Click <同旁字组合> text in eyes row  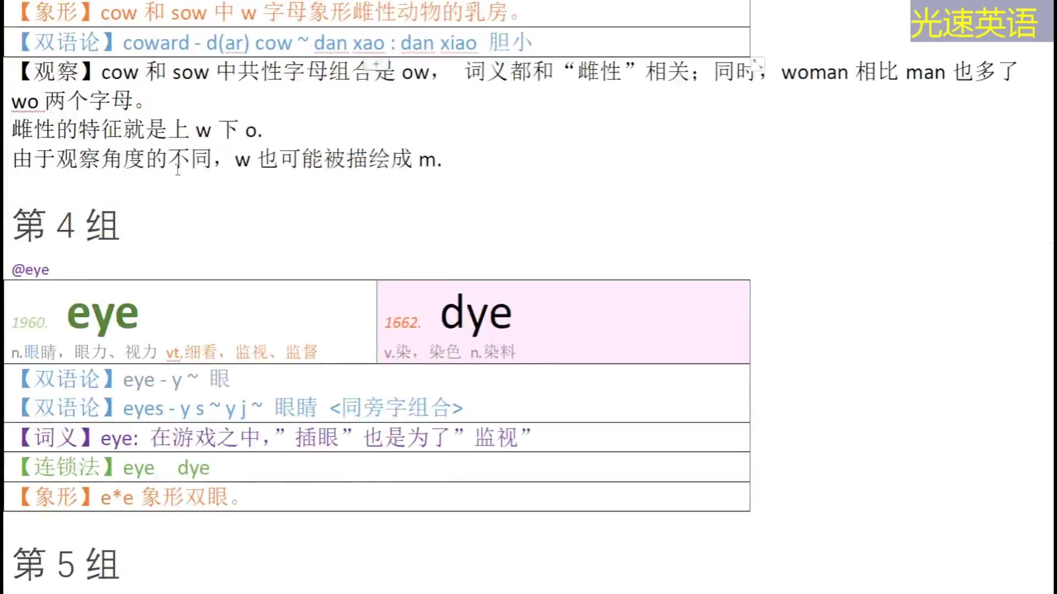pyautogui.click(x=396, y=408)
